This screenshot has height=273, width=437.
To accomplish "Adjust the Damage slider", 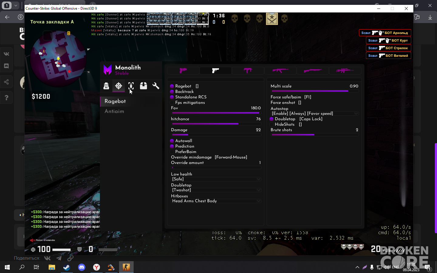I will pyautogui.click(x=216, y=135).
